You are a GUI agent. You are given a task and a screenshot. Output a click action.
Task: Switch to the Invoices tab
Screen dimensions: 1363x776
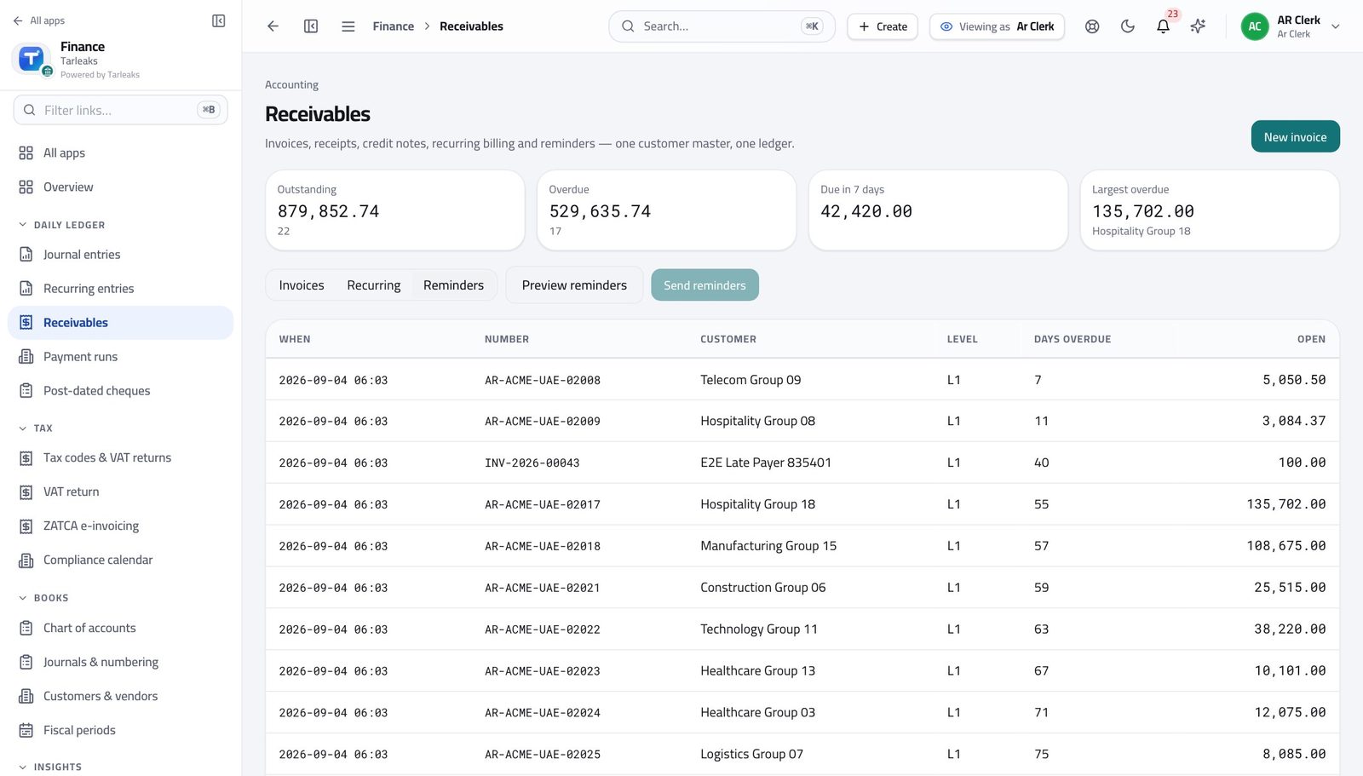coord(302,285)
